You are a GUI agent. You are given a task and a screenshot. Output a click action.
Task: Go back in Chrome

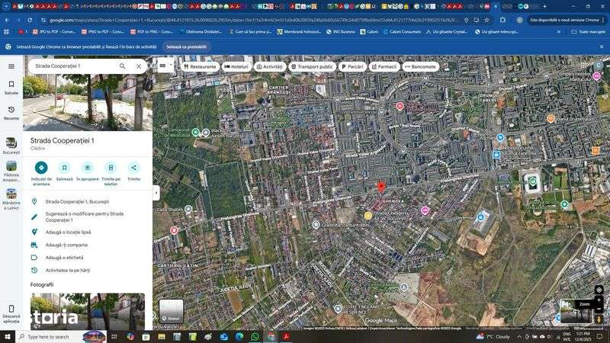tap(7, 20)
